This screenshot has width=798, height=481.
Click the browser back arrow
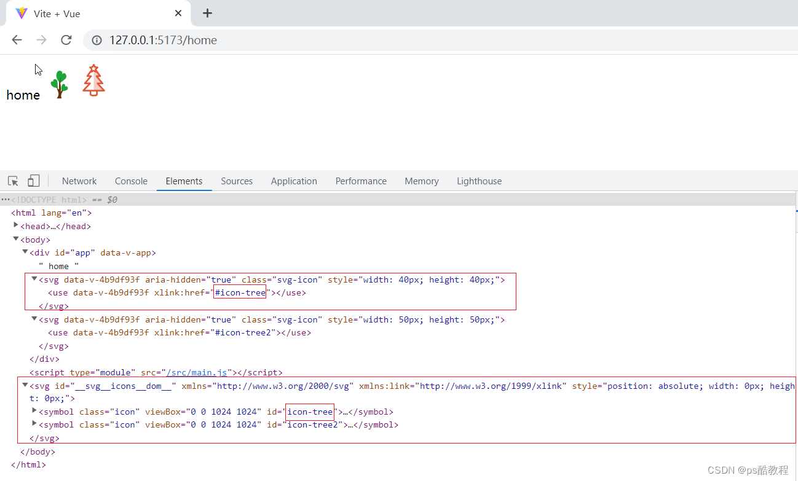tap(17, 40)
